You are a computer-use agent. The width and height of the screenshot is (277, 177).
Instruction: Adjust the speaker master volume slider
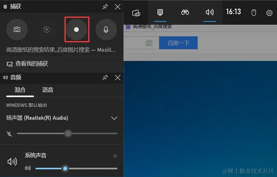click(67, 134)
